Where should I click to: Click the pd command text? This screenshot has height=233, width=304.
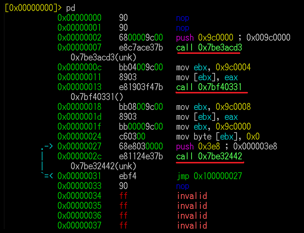71,8
